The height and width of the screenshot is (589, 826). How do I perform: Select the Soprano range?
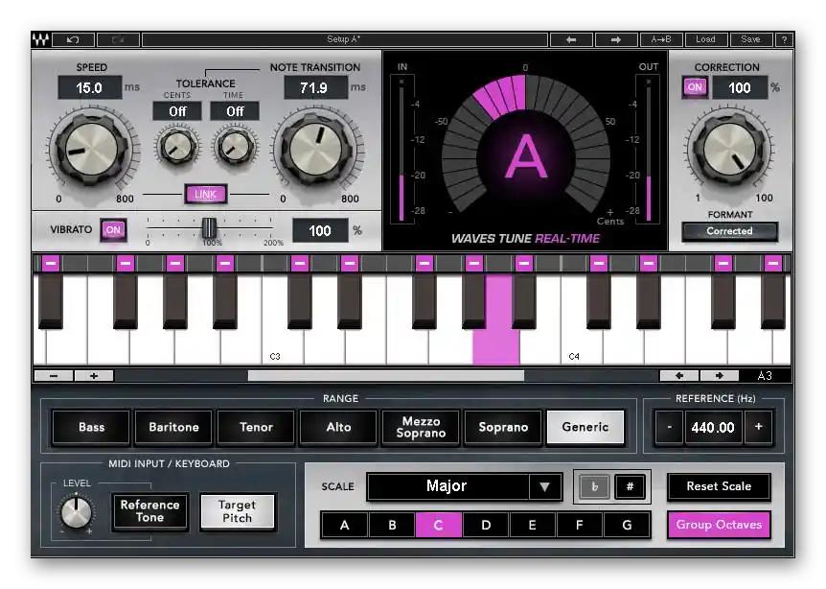click(x=503, y=427)
